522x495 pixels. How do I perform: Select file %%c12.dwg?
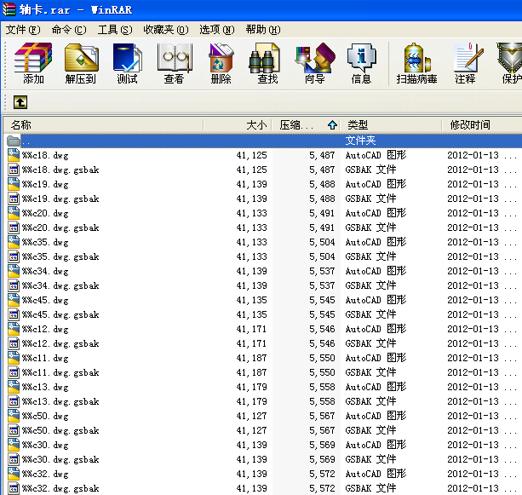click(45, 329)
